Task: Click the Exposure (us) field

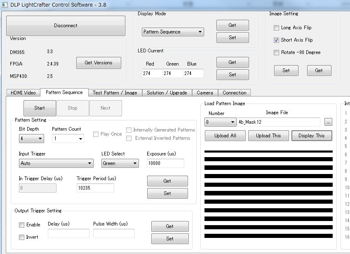Action: tap(165, 163)
